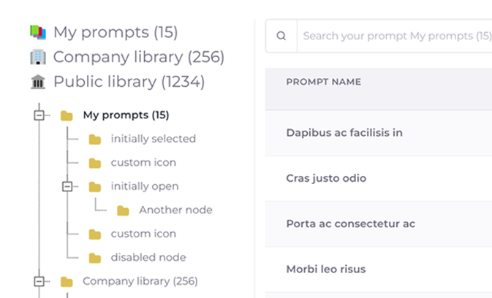
Task: Click the bank icon beside Public library
Action: 38,82
